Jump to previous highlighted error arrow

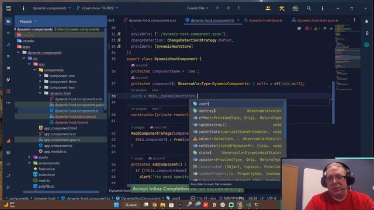pos(325,29)
